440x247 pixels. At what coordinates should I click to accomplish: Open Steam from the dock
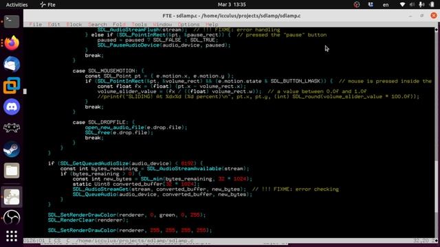[x=12, y=150]
